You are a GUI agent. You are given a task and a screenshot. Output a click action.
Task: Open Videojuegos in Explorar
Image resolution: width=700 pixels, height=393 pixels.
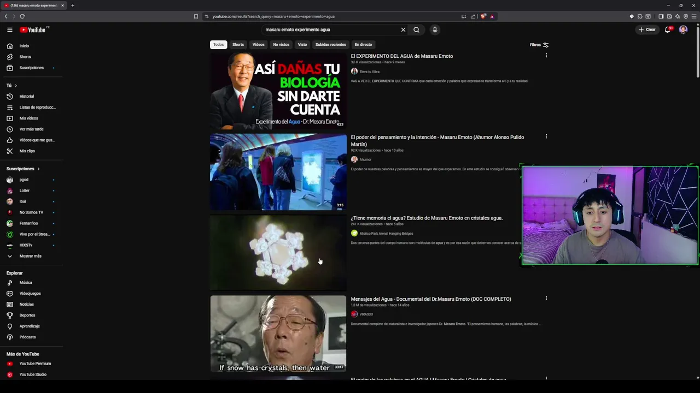point(31,294)
